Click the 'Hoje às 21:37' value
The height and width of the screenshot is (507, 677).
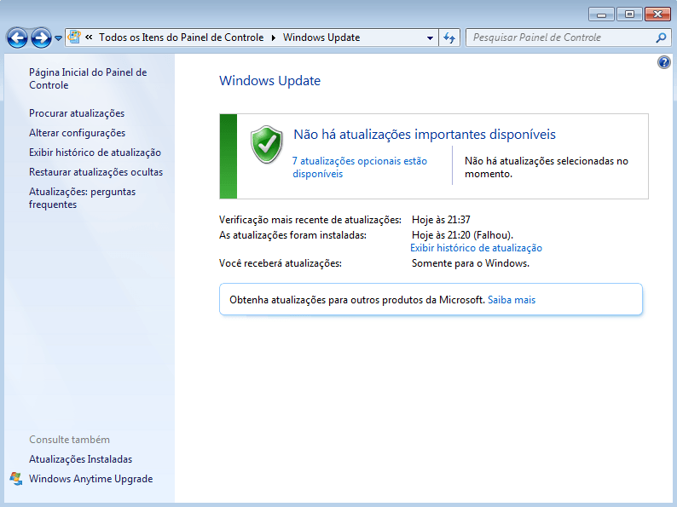click(441, 220)
